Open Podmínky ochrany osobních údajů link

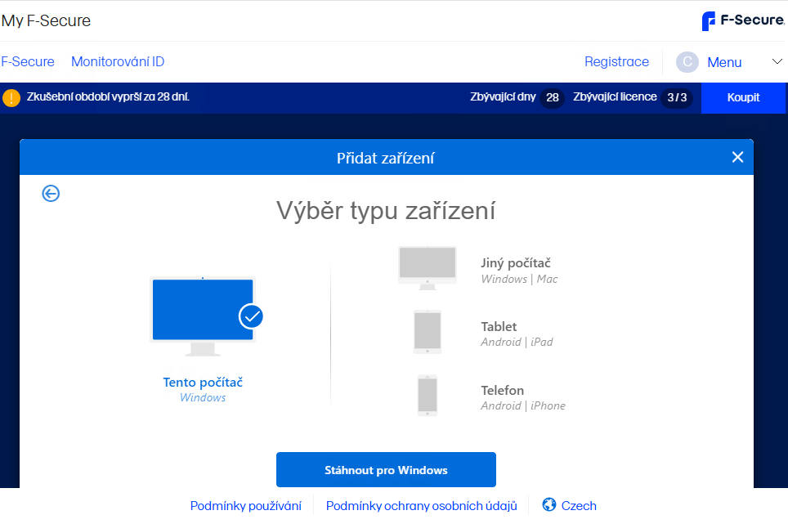coord(421,506)
